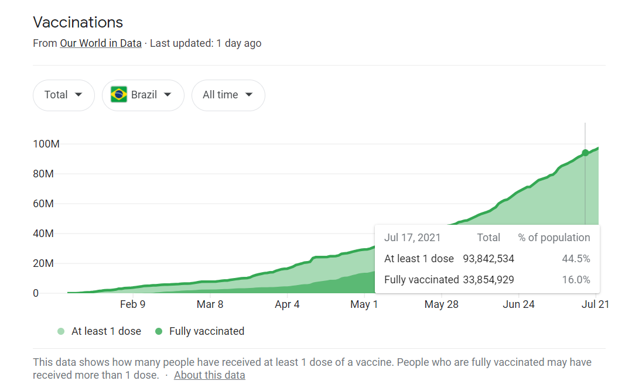Click the arrow next to Total
Viewport: 632px width, 391px height.
point(78,95)
